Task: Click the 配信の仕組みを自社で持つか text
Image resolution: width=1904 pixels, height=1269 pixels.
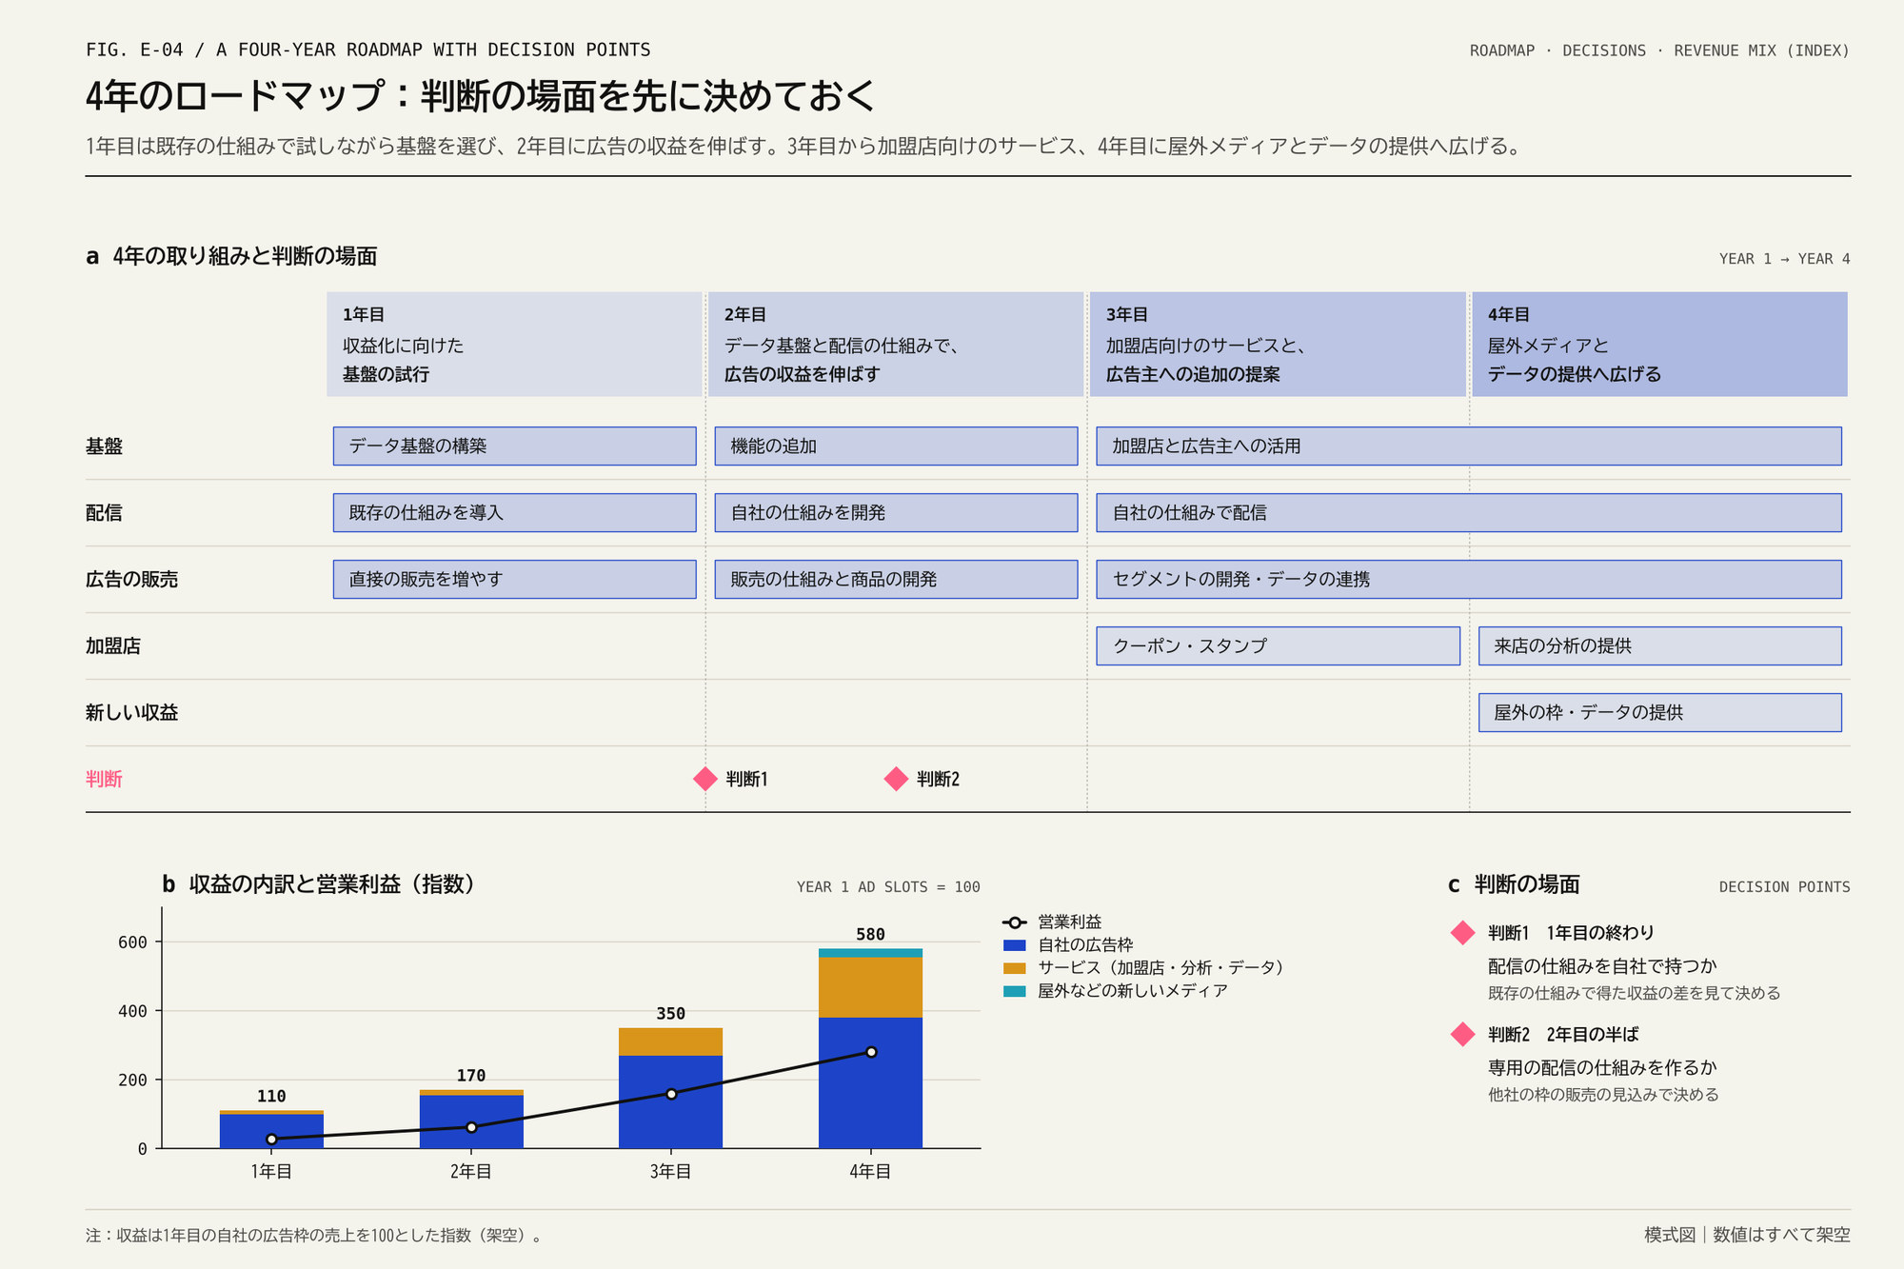Action: point(1602,966)
